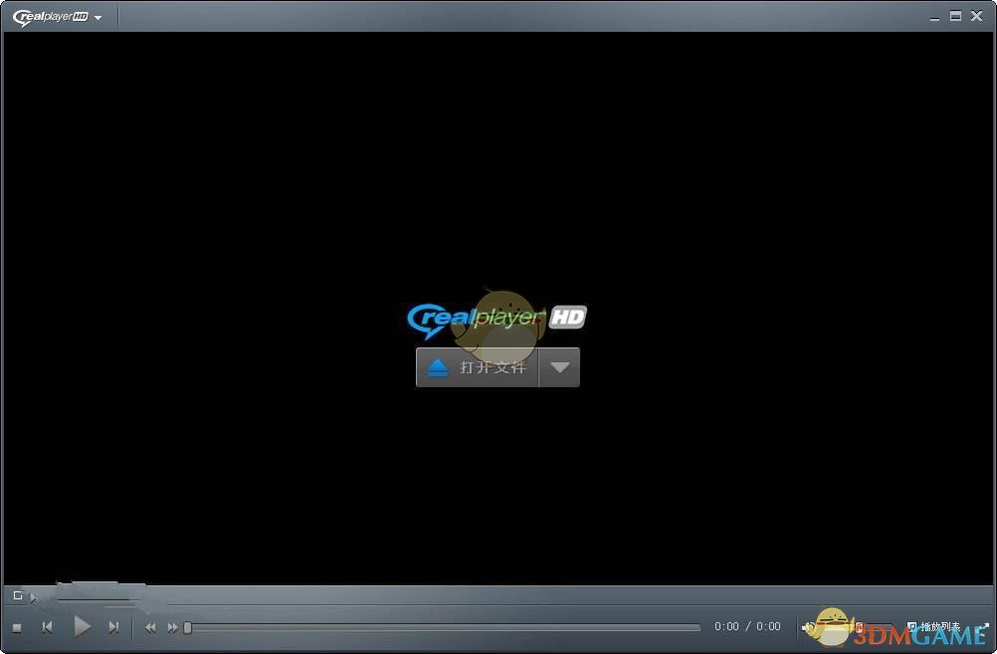Click the Previous track icon
This screenshot has height=654, width=997.
48,626
